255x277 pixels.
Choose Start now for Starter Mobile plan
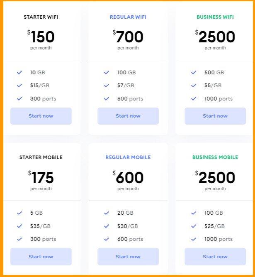(x=41, y=257)
